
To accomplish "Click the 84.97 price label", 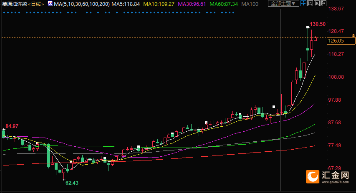I will (x=12, y=126).
